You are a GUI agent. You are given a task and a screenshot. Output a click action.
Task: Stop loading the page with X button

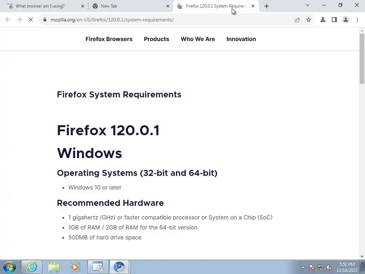[31, 20]
